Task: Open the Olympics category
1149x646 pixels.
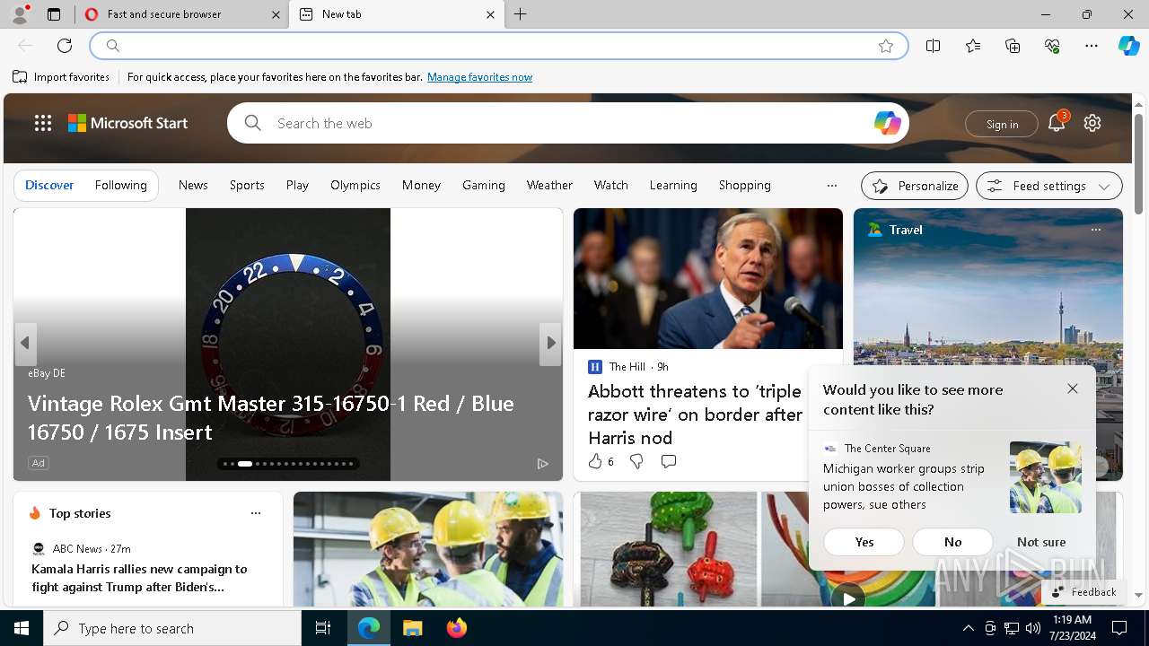Action: (355, 185)
